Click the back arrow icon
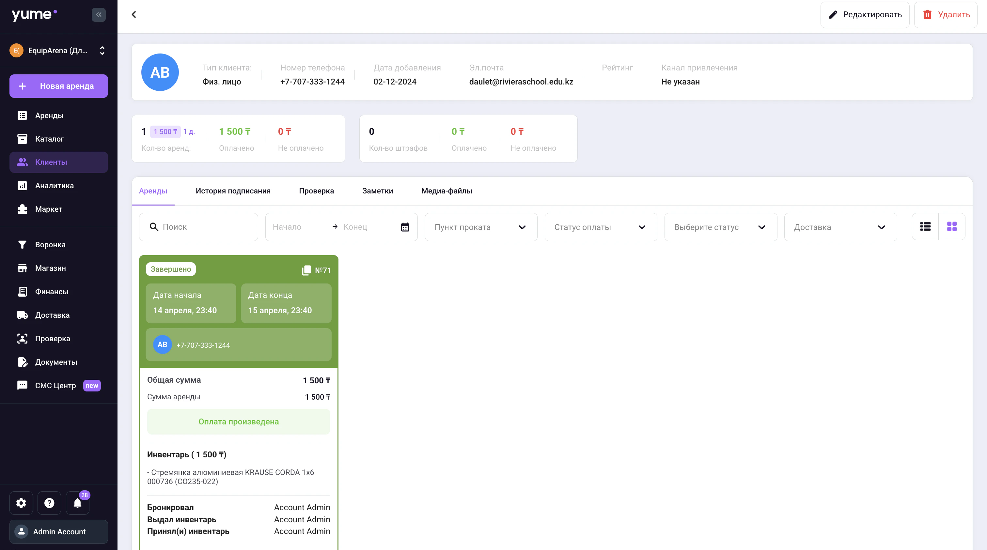The image size is (987, 550). click(x=134, y=15)
